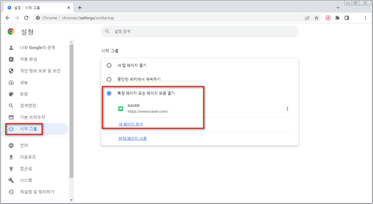
Task: Click the magnifier icon in 설정 검색
Action: [107, 31]
